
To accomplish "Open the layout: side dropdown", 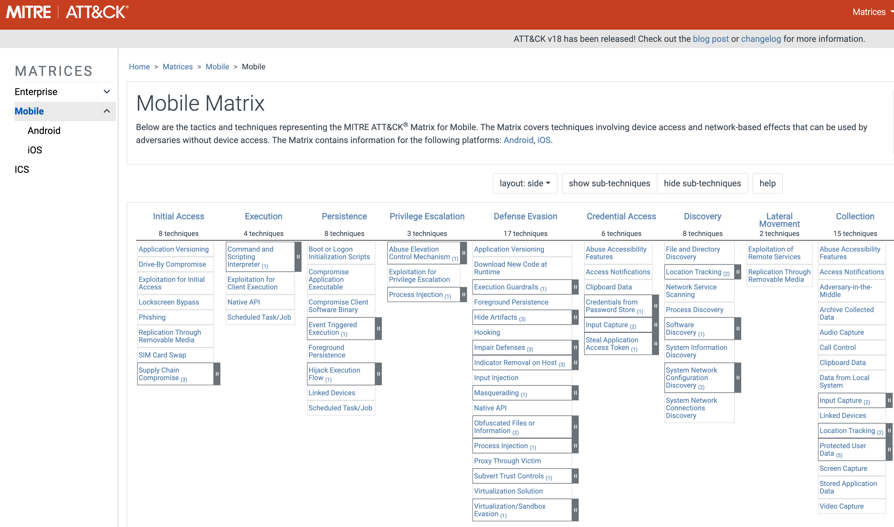I will click(525, 183).
